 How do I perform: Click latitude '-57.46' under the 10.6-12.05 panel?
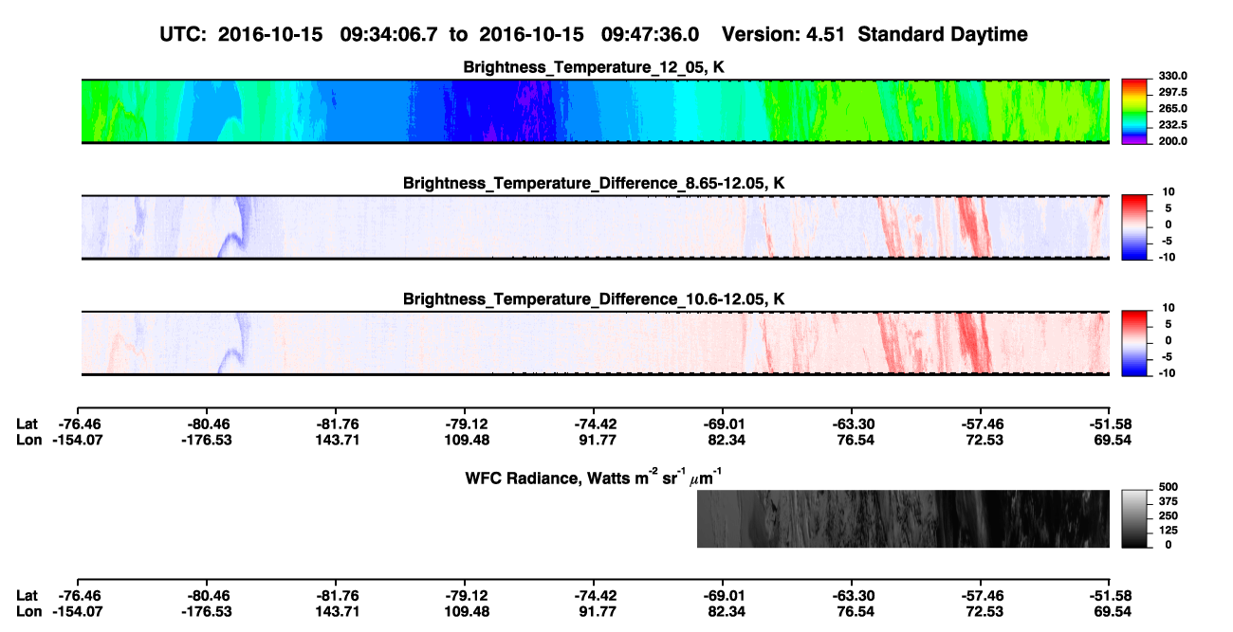981,424
